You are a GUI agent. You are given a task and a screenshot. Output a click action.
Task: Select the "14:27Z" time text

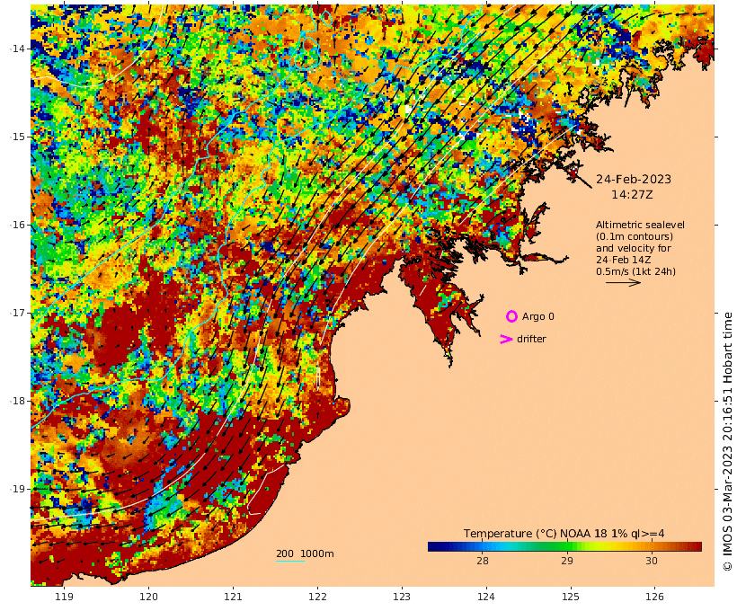(632, 194)
